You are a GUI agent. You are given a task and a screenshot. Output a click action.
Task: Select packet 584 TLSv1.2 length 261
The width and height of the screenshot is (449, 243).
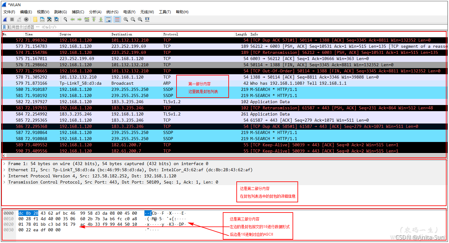[x=224, y=114]
